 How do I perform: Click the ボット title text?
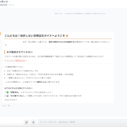pyautogui.click(x=4, y=2)
